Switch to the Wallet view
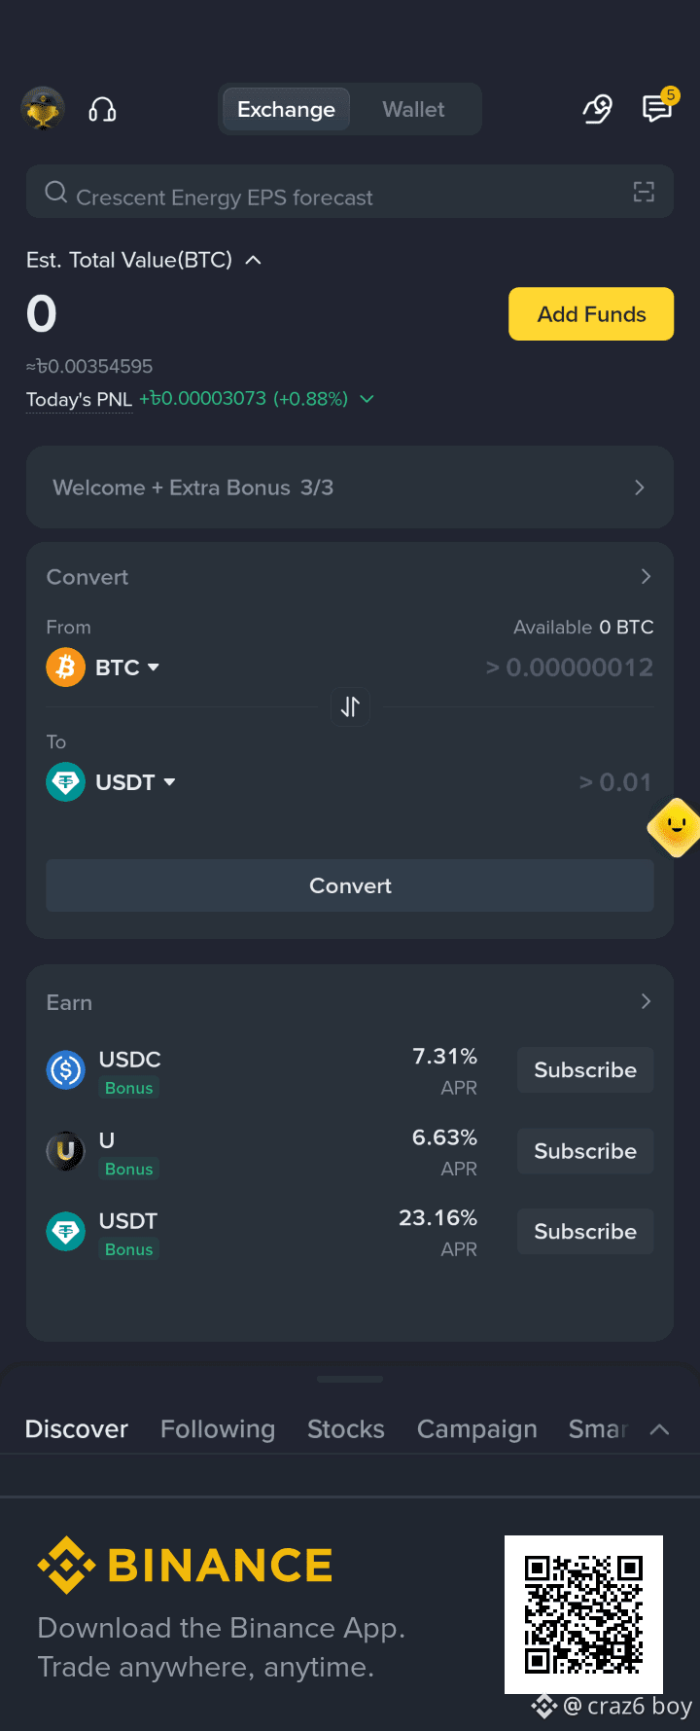Image resolution: width=700 pixels, height=1731 pixels. click(x=413, y=110)
